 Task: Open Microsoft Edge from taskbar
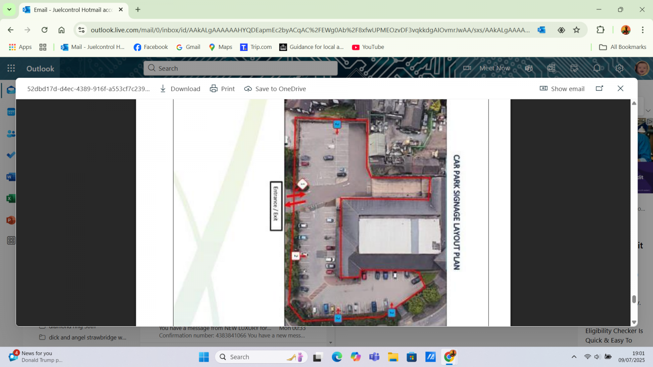pyautogui.click(x=337, y=357)
